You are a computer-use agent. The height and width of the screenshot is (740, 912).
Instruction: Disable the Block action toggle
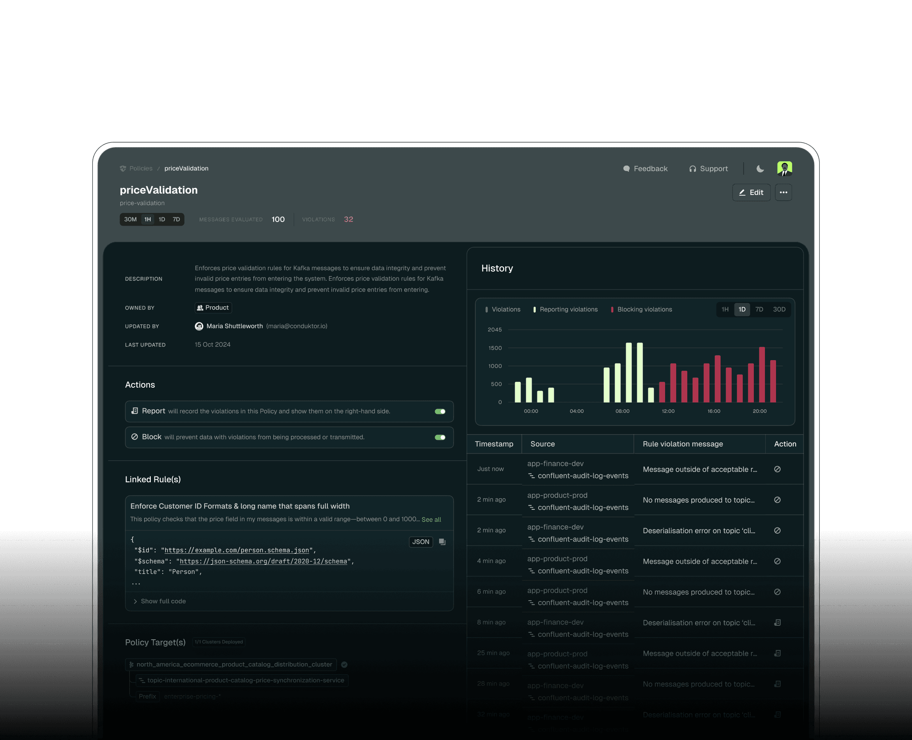(440, 437)
